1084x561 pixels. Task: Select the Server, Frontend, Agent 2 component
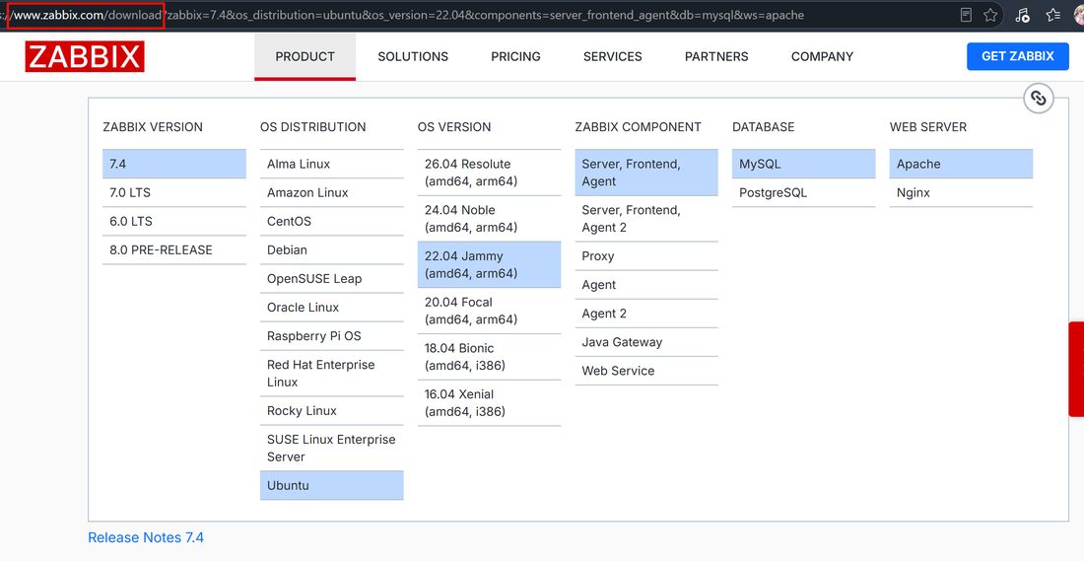coord(646,219)
